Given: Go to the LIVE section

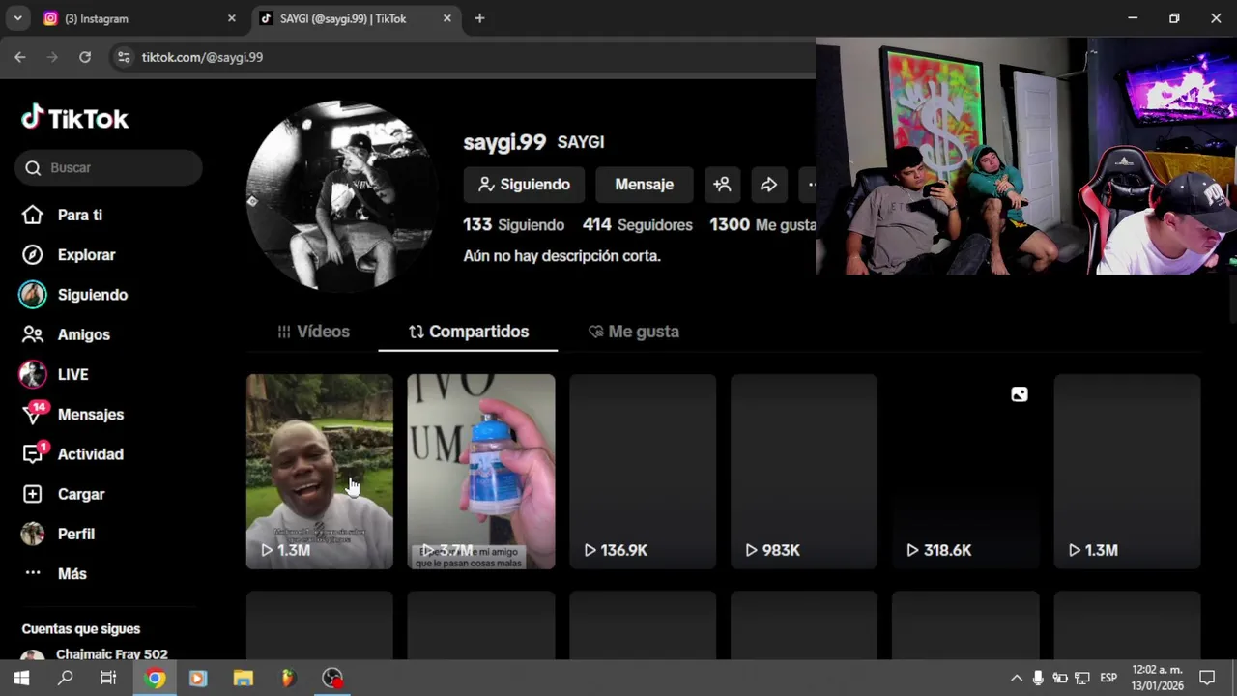Looking at the screenshot, I should click(x=72, y=374).
